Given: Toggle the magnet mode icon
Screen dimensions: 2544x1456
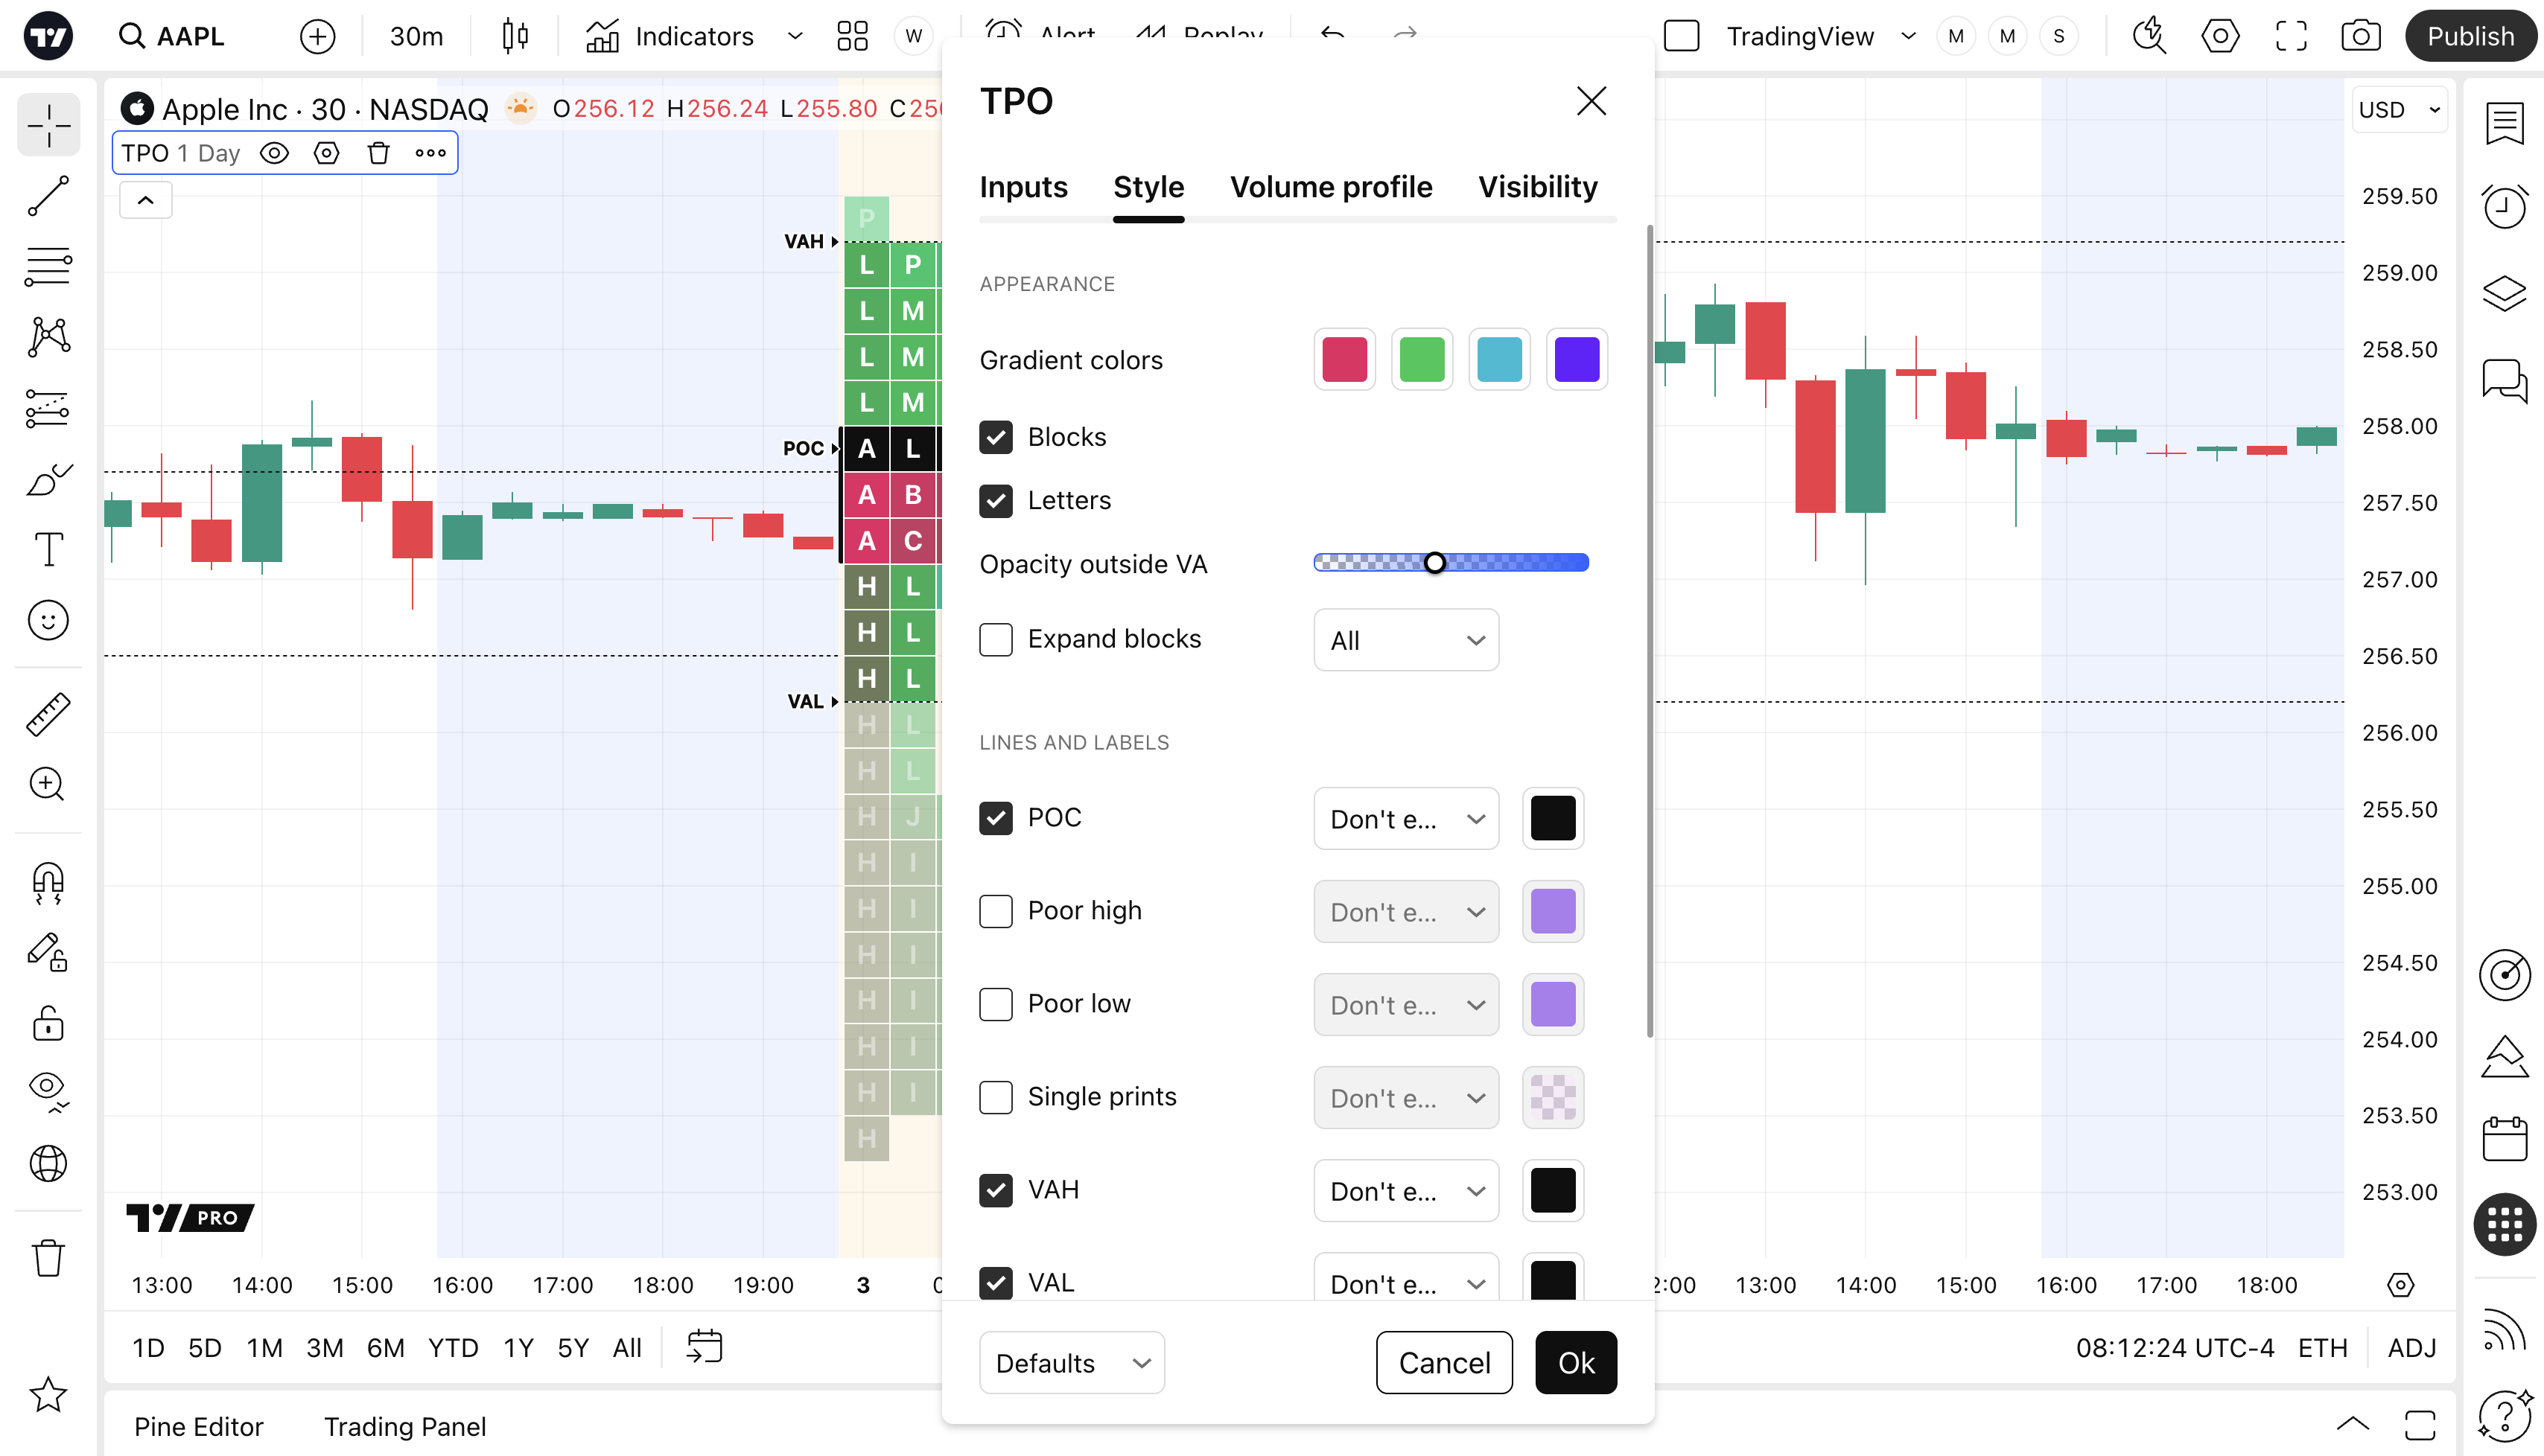Looking at the screenshot, I should point(48,883).
